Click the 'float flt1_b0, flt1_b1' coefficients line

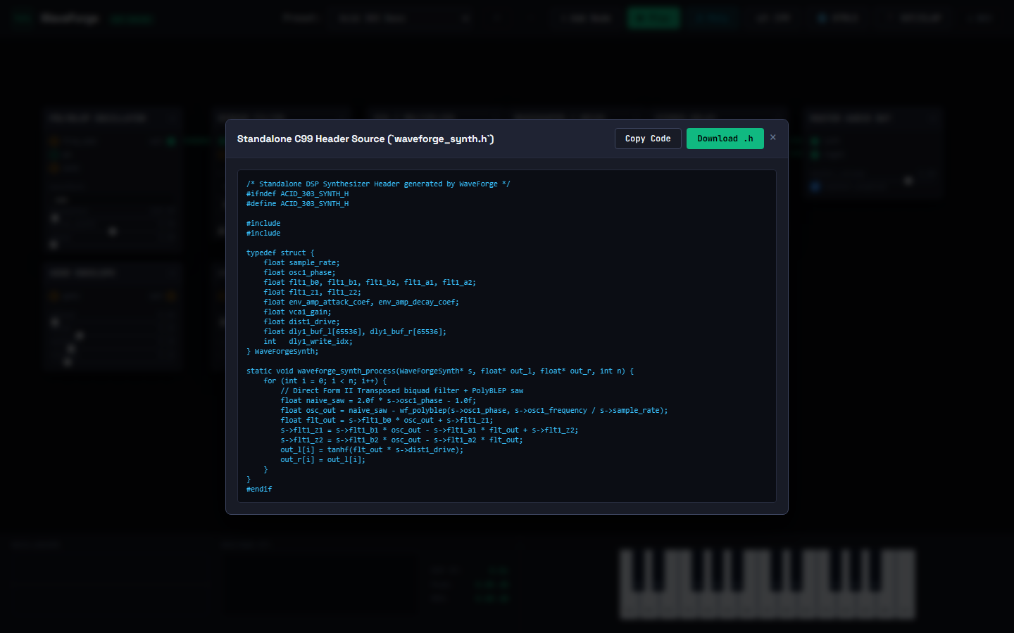coord(370,283)
